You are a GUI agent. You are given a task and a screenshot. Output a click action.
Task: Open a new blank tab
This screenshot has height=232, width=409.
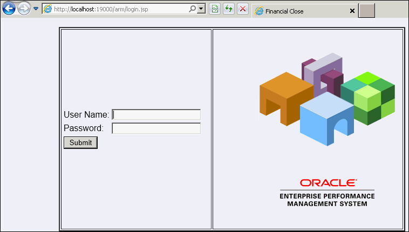coord(366,11)
